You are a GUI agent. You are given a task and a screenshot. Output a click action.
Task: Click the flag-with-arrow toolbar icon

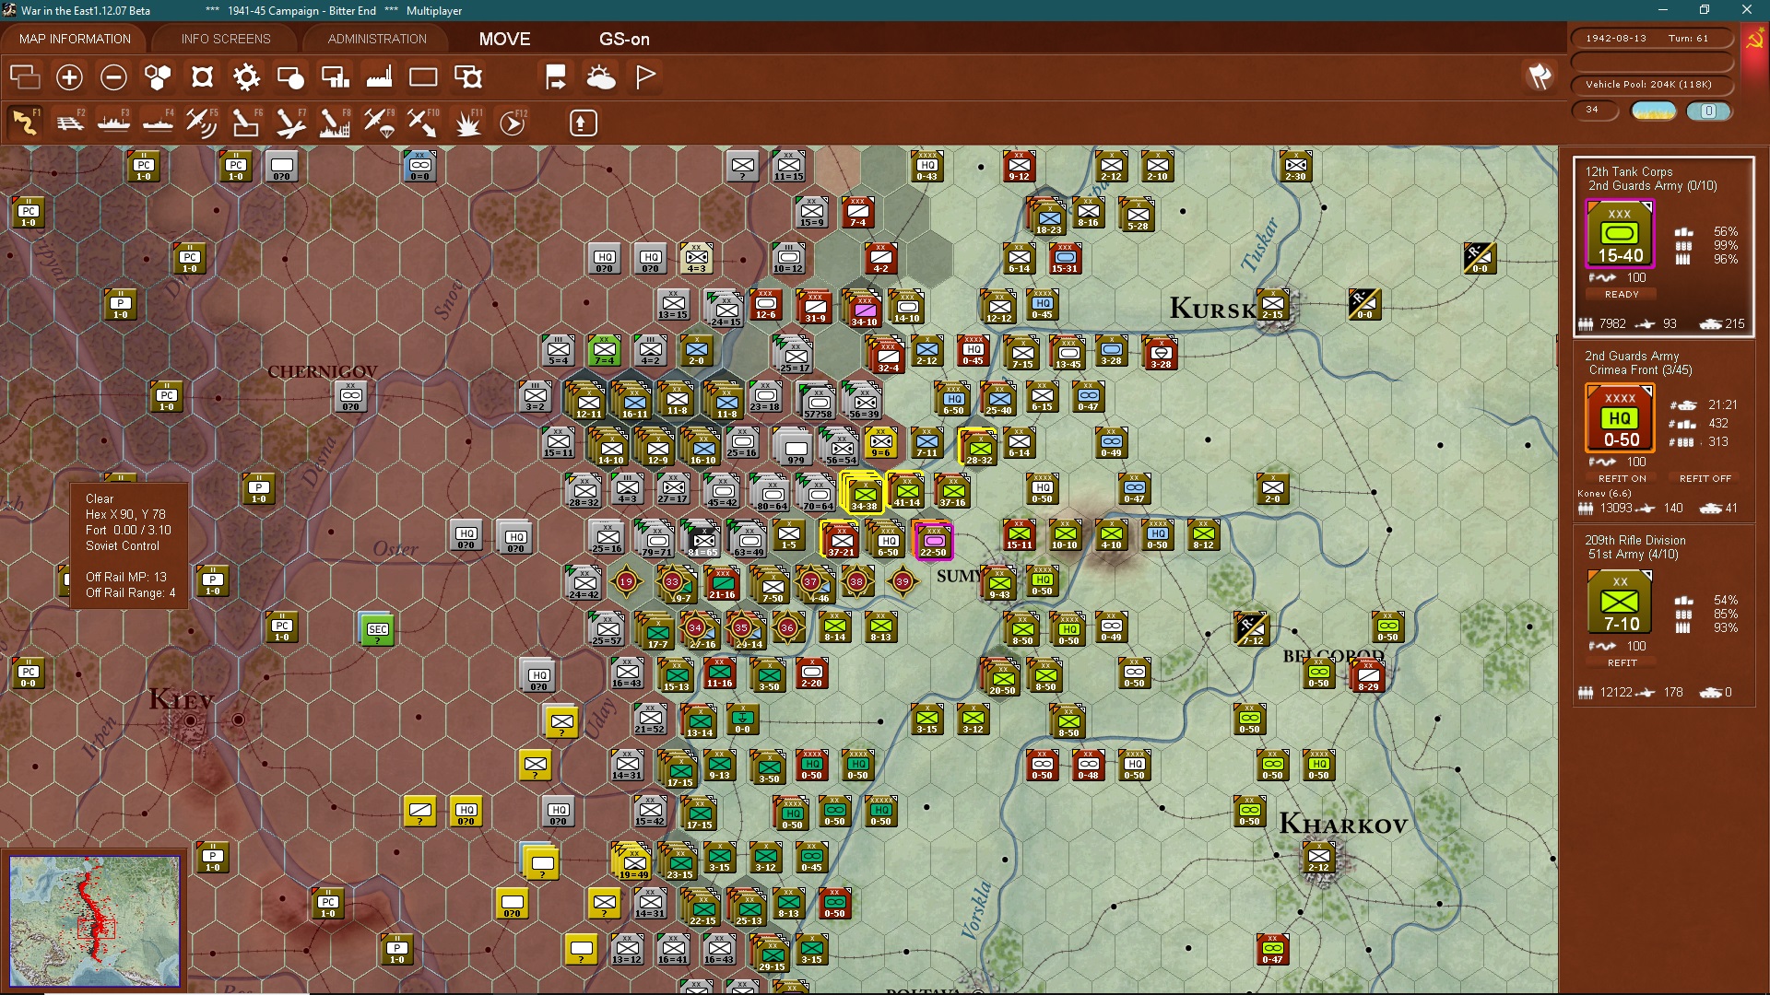tap(556, 77)
